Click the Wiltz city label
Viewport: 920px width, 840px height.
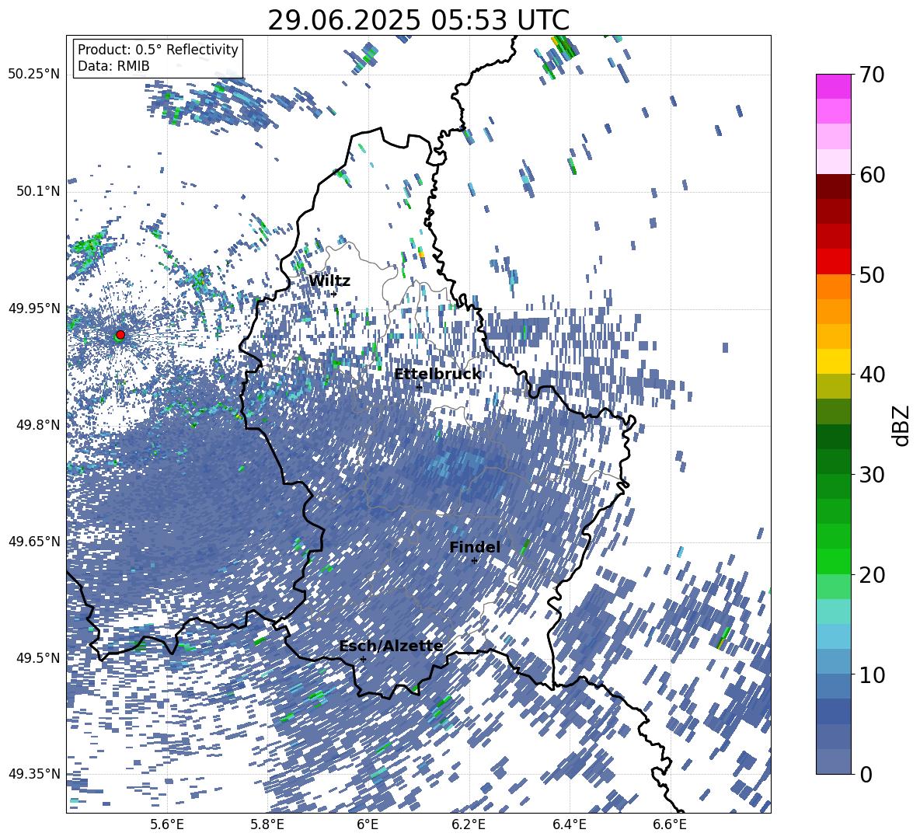pos(329,281)
